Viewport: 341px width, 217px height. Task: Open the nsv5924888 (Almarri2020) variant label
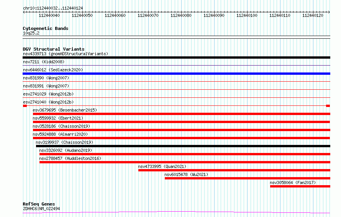(x=60, y=134)
